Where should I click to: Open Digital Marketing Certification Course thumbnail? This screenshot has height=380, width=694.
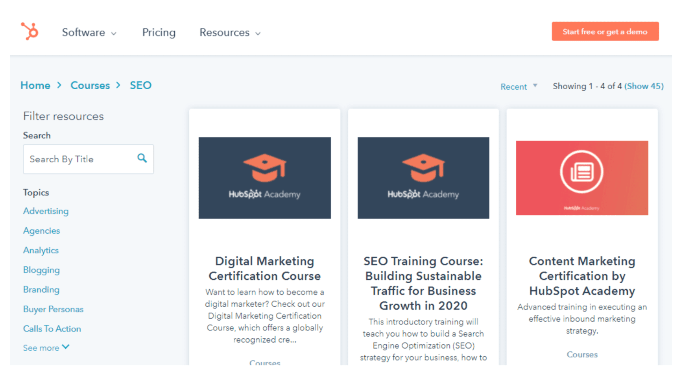(x=265, y=178)
